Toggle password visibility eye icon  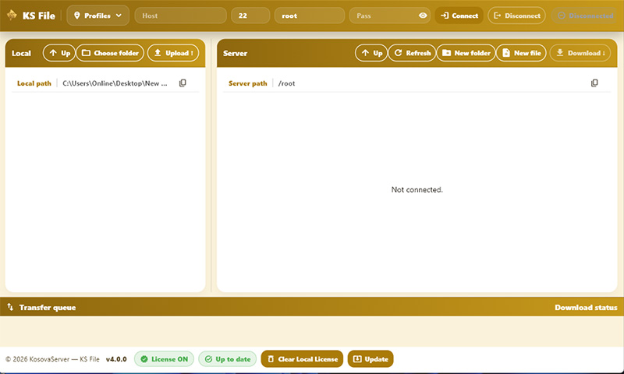click(423, 16)
